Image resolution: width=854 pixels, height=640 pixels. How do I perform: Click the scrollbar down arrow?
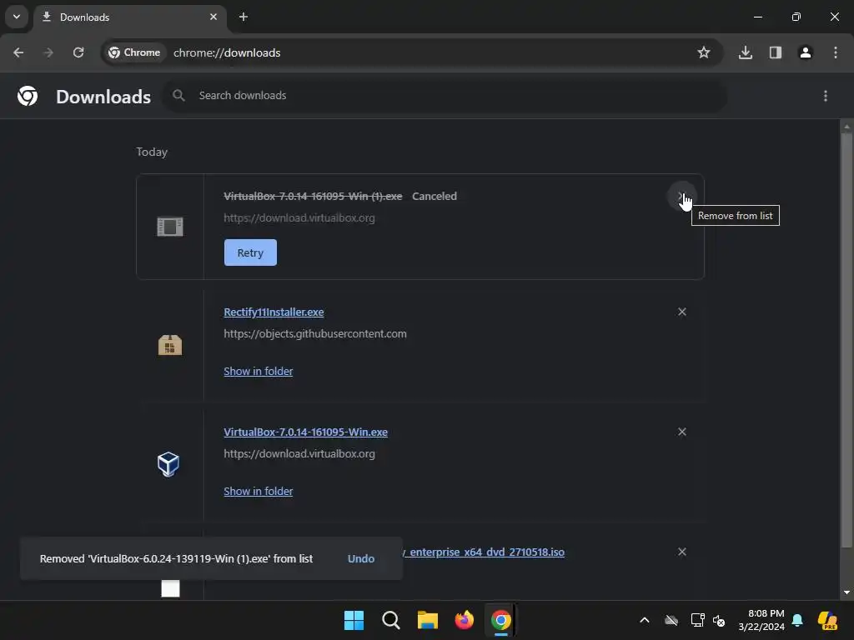846,592
